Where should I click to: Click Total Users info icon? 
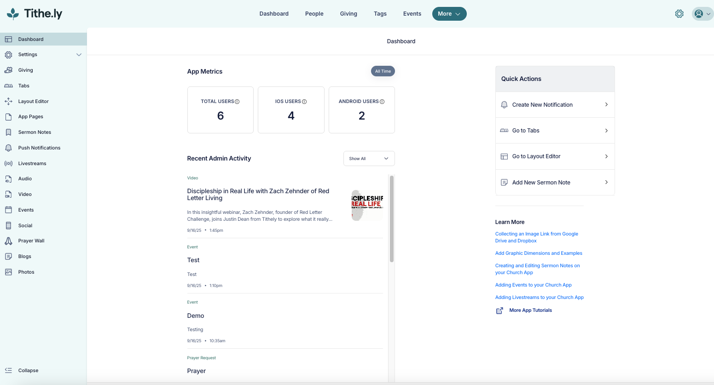(x=237, y=102)
